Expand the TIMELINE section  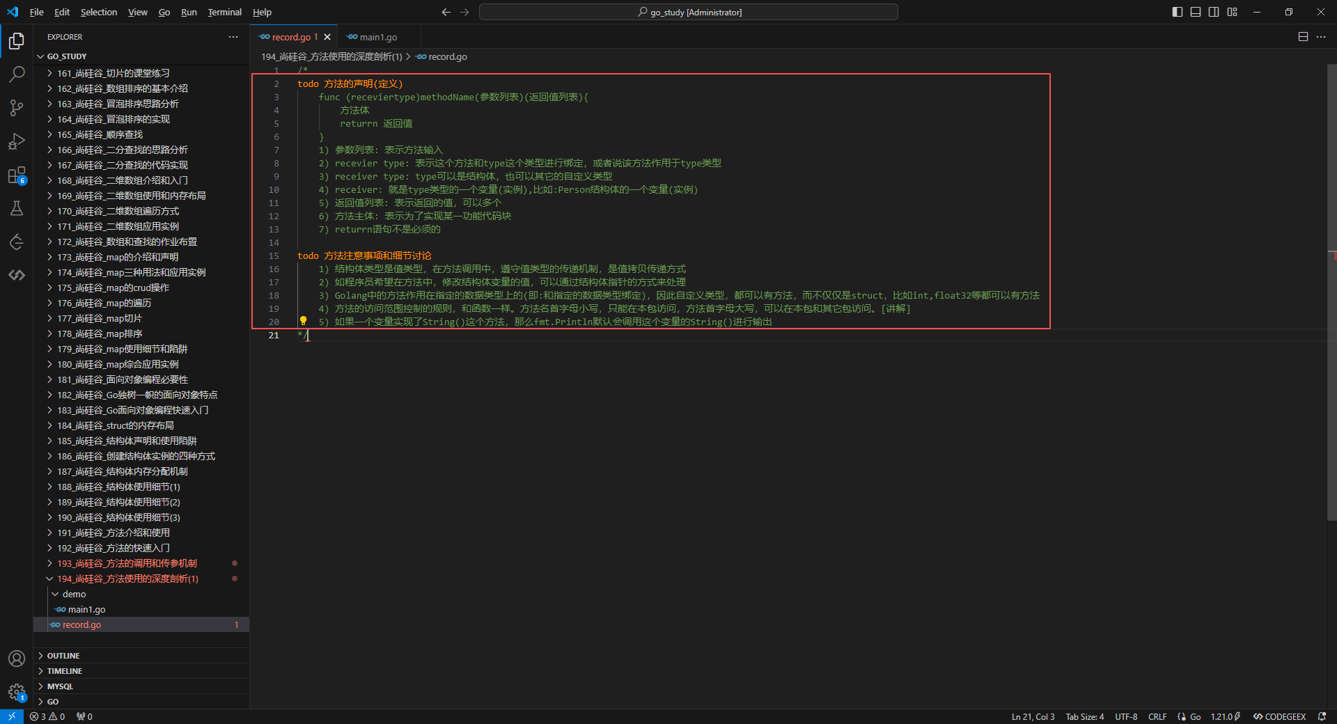pyautogui.click(x=141, y=671)
